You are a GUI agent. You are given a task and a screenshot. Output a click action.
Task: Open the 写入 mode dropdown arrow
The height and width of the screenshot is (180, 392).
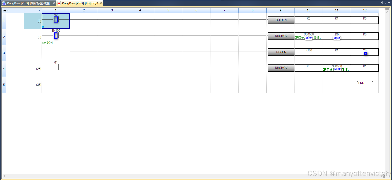[x=39, y=10]
